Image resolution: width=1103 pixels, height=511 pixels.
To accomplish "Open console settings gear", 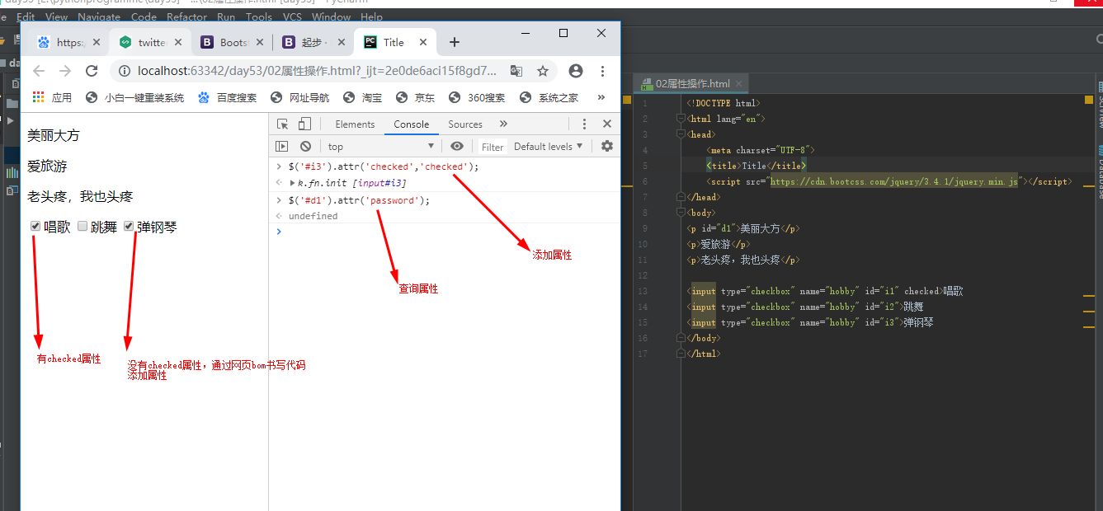I will [607, 146].
